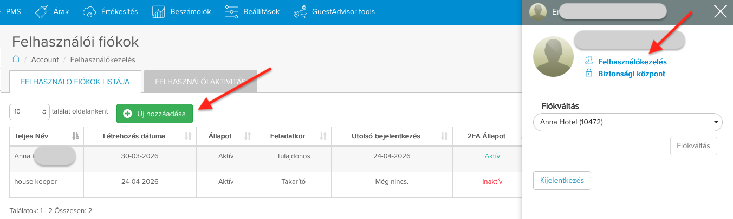The image size is (733, 219).
Task: Open the Felhasználókezelés link in user panel
Action: tap(632, 62)
